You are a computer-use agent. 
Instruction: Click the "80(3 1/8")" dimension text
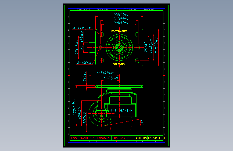[x=151, y=46]
